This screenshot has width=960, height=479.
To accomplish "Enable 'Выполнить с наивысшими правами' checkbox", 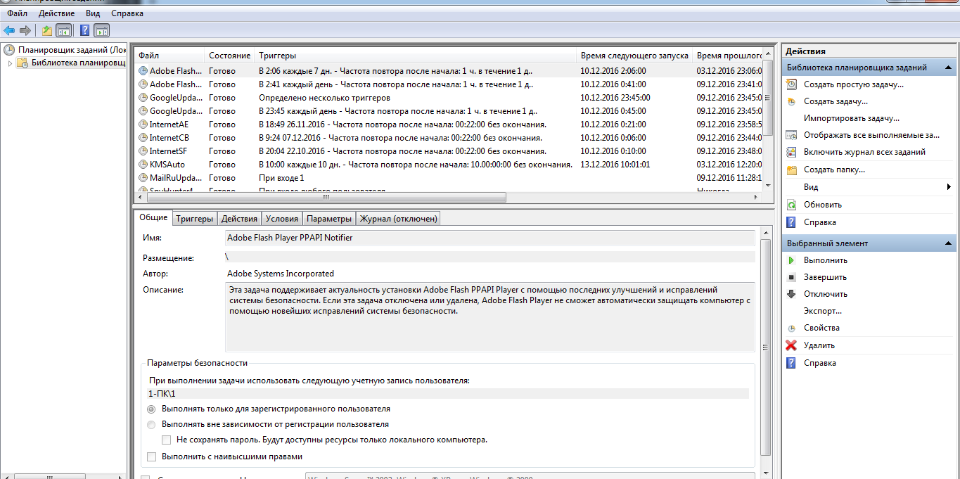I will point(152,457).
